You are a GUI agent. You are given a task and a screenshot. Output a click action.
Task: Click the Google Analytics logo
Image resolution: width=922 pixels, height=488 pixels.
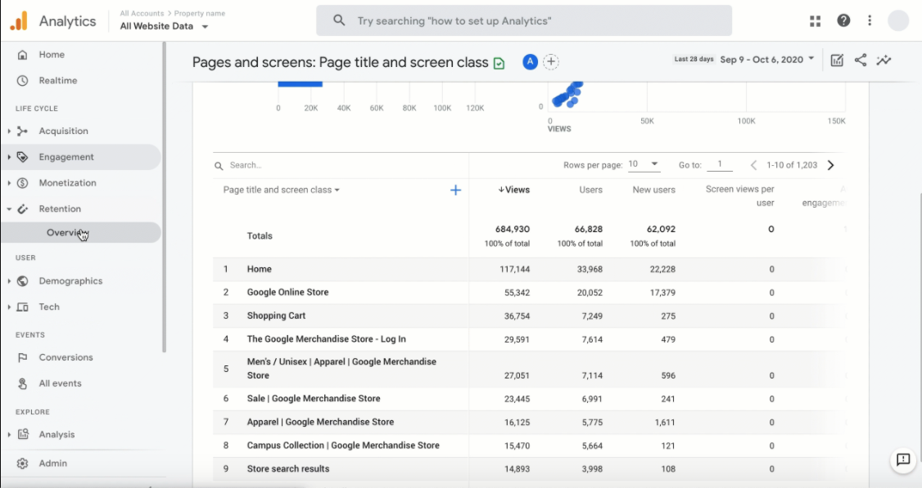[x=19, y=21]
